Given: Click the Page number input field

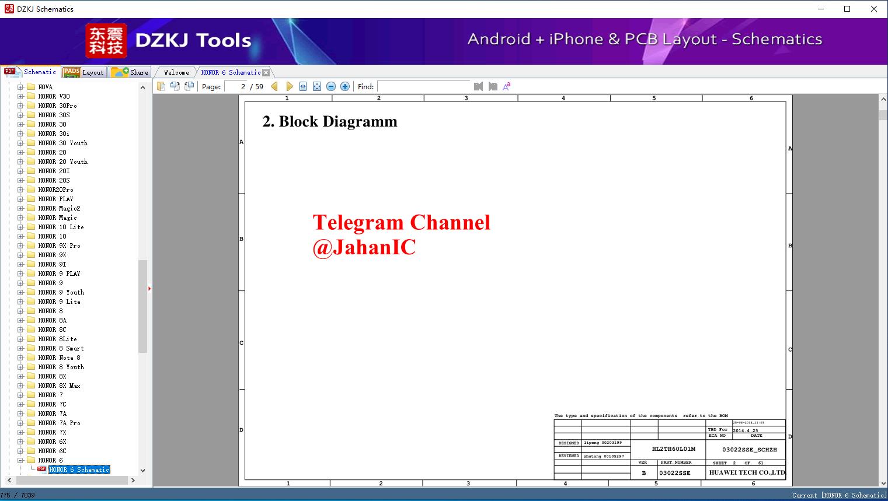Looking at the screenshot, I should (x=236, y=86).
